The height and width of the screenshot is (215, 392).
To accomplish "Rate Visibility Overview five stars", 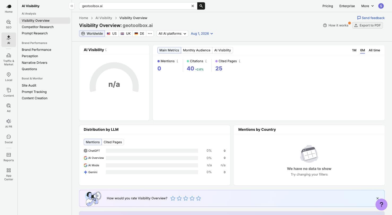I will pyautogui.click(x=199, y=198).
